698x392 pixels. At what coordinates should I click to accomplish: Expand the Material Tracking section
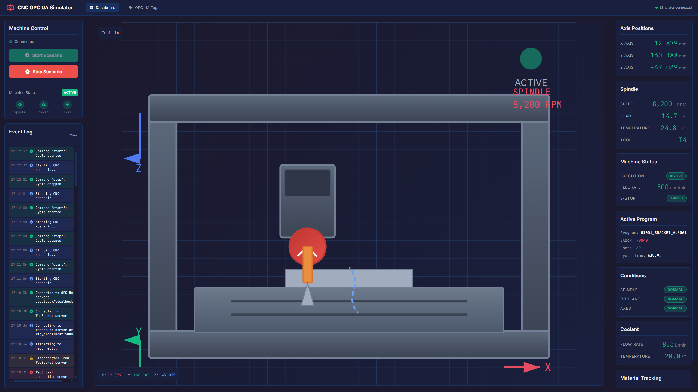click(x=641, y=378)
